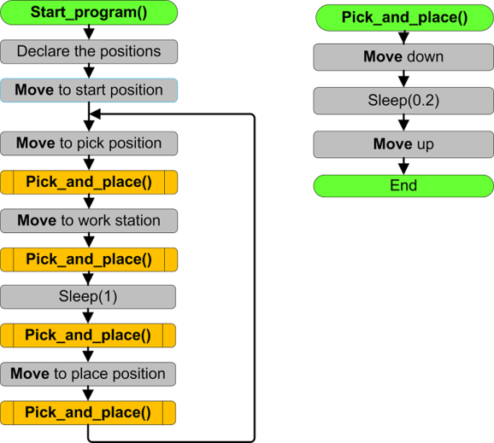Image resolution: width=494 pixels, height=443 pixels.
Task: Select the Move to start position block
Action: point(89,90)
